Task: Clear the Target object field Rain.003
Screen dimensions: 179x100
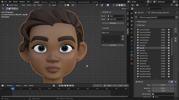Action: pyautogui.click(x=123, y=19)
